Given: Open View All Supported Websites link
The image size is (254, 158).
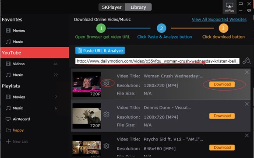Looking at the screenshot, I should [x=219, y=19].
